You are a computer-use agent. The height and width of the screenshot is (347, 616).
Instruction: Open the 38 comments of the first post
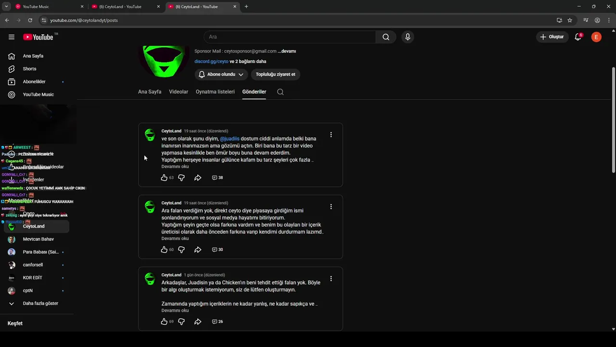point(218,178)
